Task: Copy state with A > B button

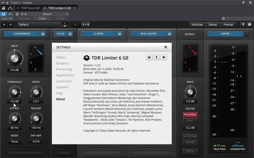Action: [86, 25]
